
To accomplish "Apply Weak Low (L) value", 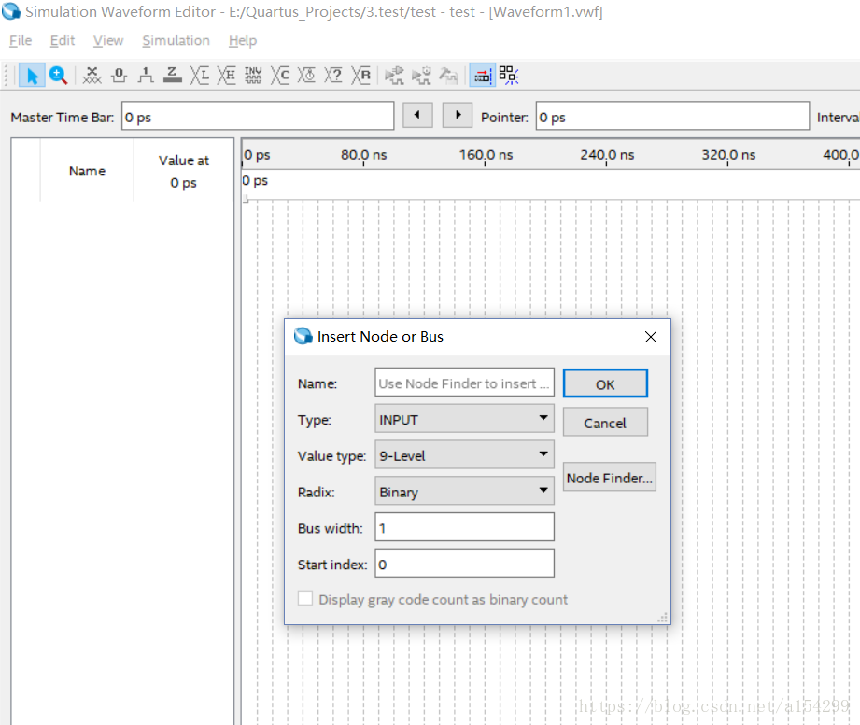I will [x=200, y=75].
